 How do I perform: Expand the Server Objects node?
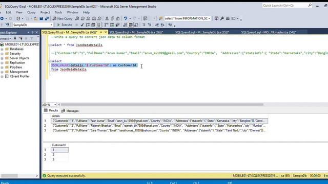(x=2, y=58)
